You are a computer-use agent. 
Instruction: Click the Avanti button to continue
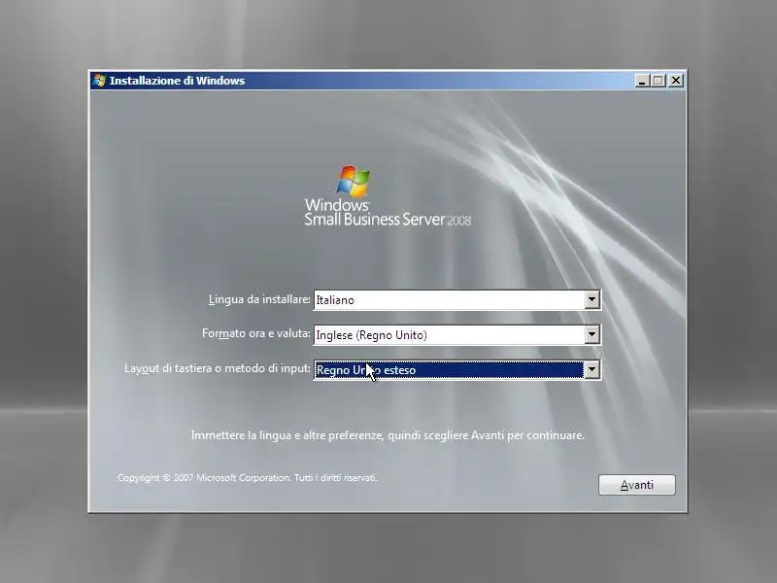[x=637, y=485]
